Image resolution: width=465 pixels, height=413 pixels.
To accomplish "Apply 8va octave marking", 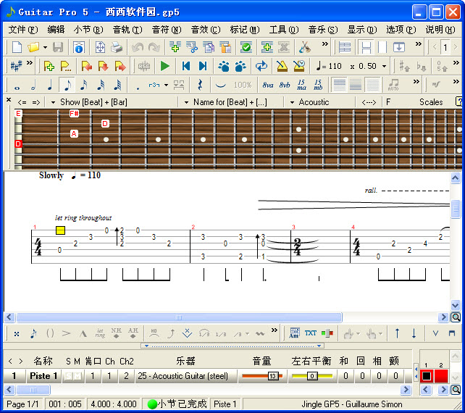I will click(268, 85).
